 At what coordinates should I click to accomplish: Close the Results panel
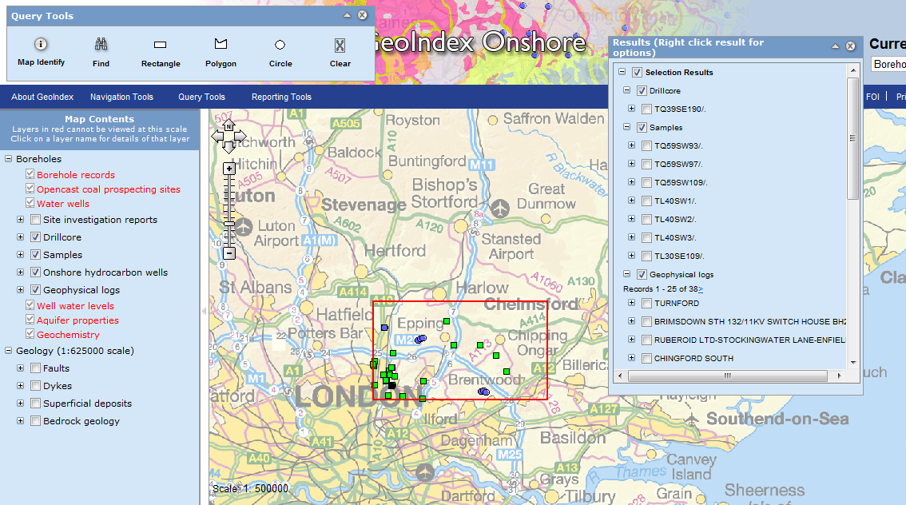851,46
